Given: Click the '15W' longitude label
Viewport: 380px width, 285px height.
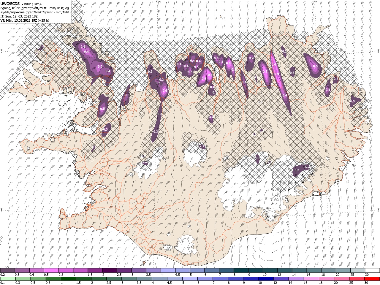Looking at the screenshot, I should click(x=314, y=1).
